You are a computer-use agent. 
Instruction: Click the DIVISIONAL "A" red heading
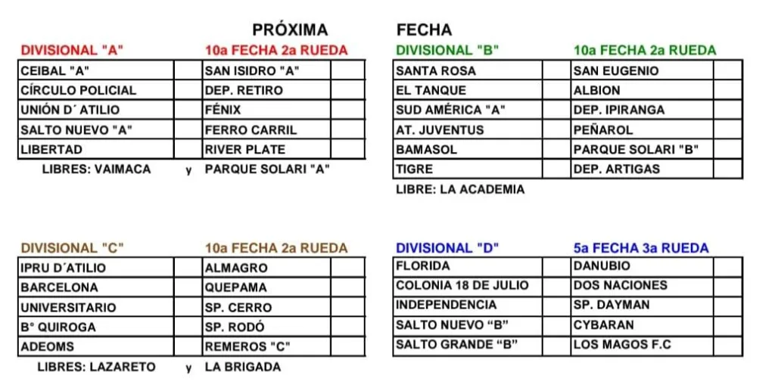[72, 51]
